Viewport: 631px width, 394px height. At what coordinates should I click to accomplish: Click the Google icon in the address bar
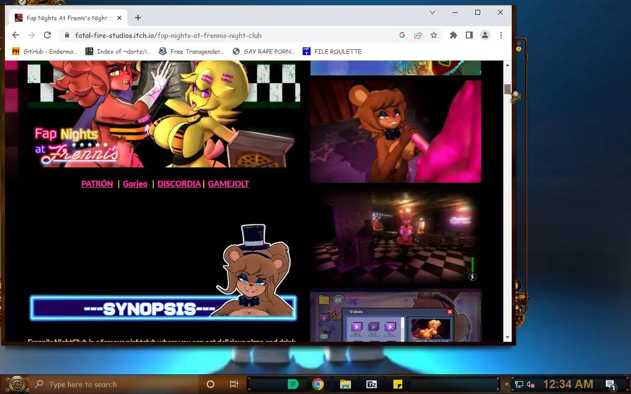pyautogui.click(x=402, y=35)
